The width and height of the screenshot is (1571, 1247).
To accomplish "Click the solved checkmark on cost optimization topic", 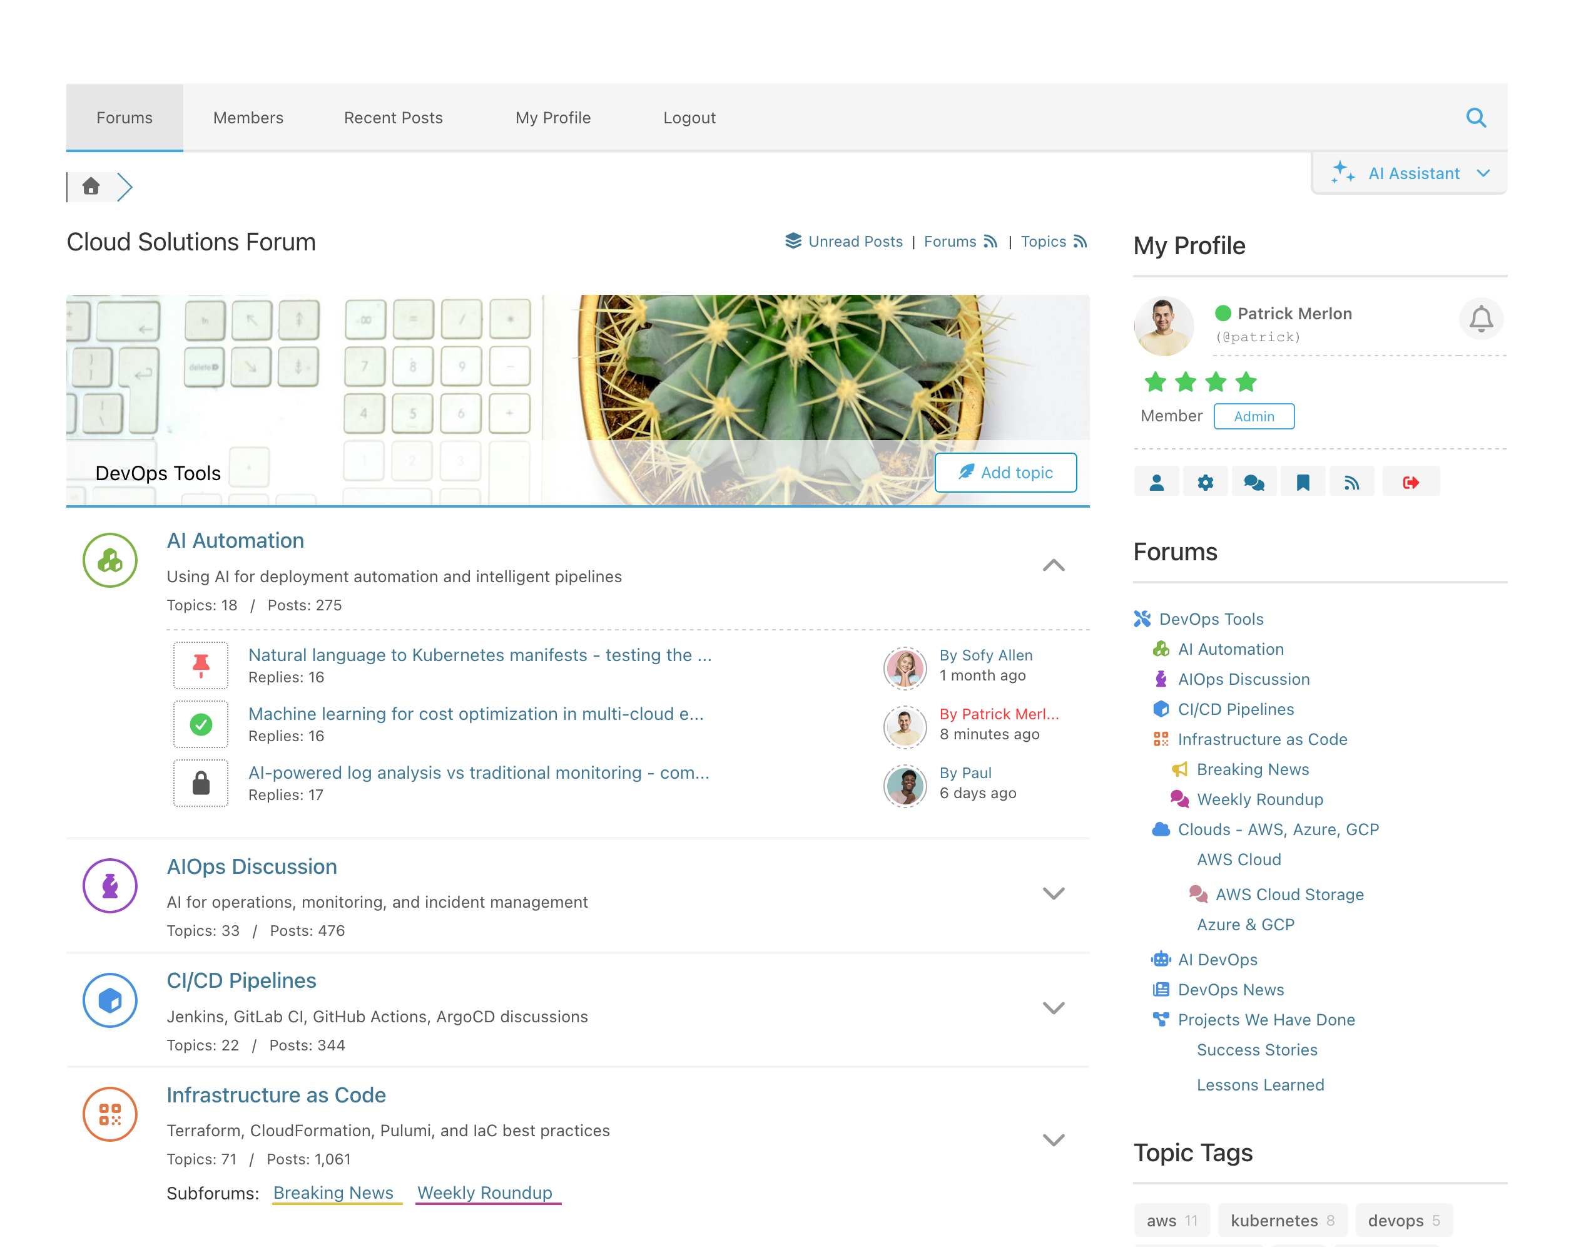I will tap(200, 724).
